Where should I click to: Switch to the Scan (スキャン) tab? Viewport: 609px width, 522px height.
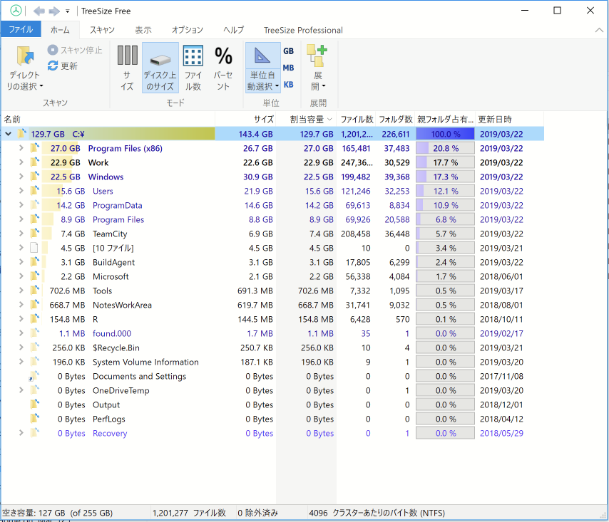click(x=102, y=30)
